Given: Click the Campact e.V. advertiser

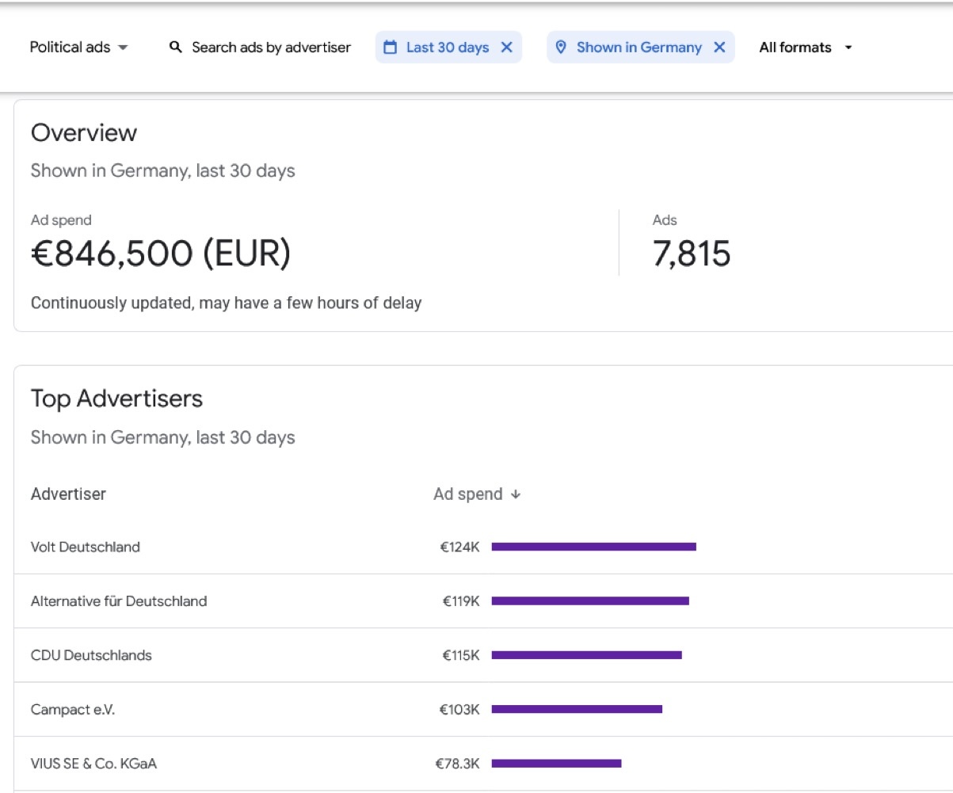Looking at the screenshot, I should (73, 710).
